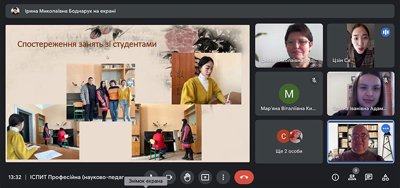Viewport: 400px width, 188px height.
Task: Click Мар'яна Віталіївна participant tile
Action: tap(289, 94)
